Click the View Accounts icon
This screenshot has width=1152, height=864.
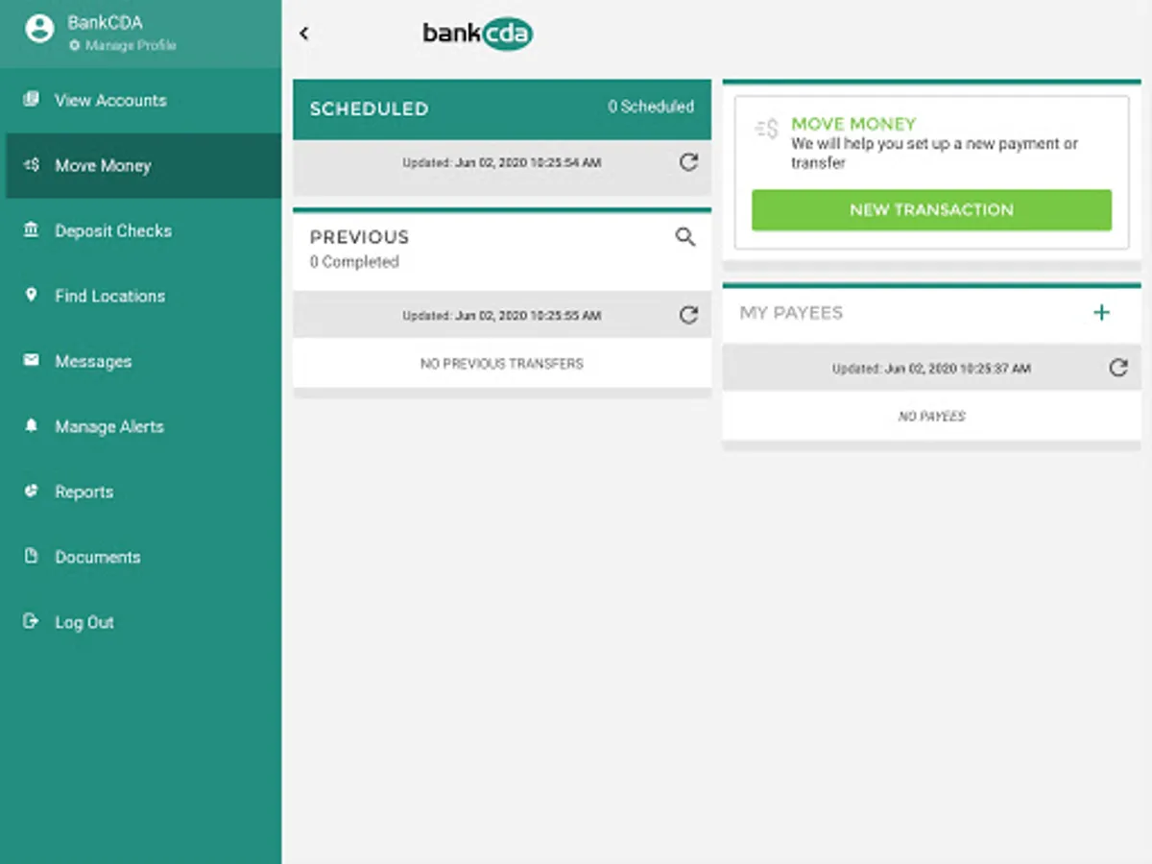(x=32, y=99)
